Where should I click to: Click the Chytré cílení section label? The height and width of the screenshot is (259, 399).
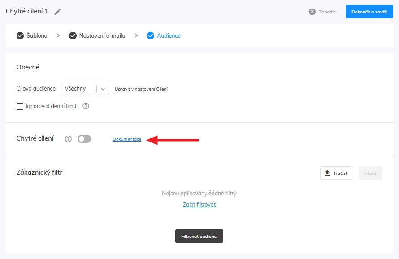[x=35, y=138]
